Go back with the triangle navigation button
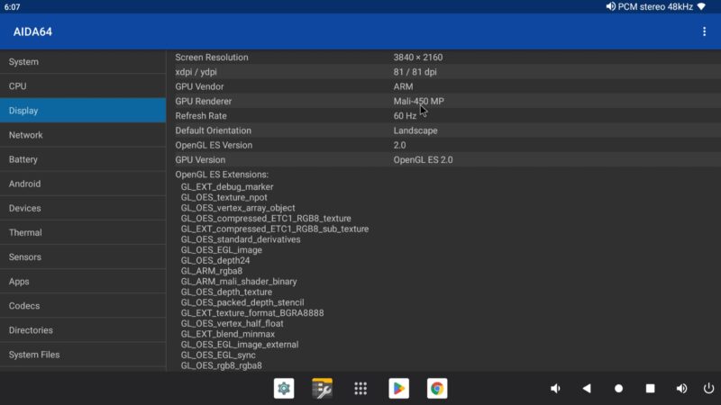The height and width of the screenshot is (405, 721). [x=587, y=389]
